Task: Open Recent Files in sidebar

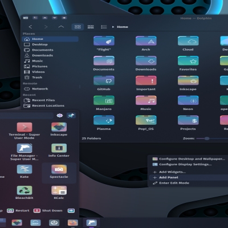Action: tap(50, 100)
